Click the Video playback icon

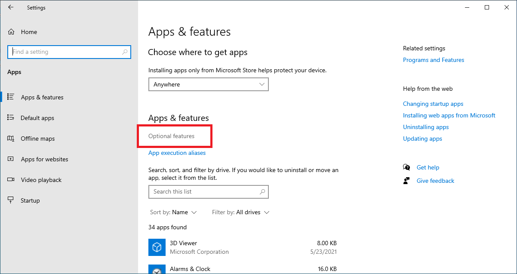11,180
